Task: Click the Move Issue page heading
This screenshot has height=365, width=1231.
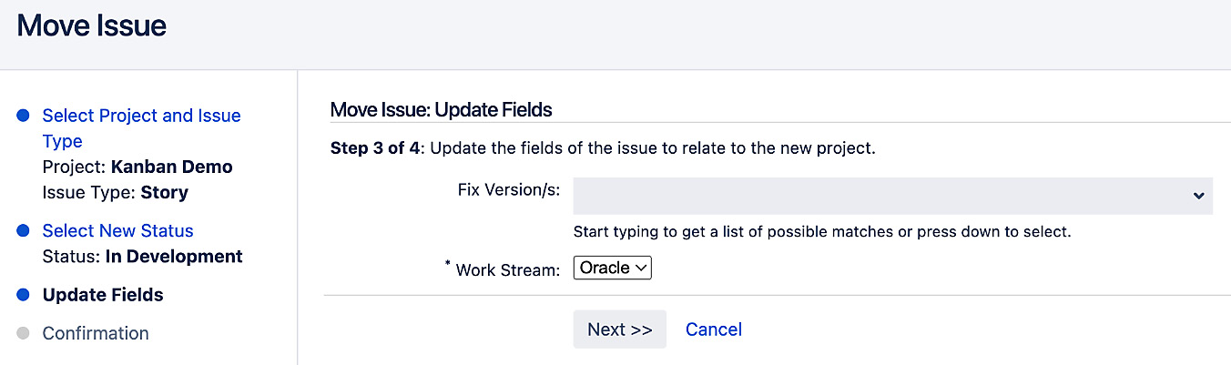Action: click(x=92, y=26)
